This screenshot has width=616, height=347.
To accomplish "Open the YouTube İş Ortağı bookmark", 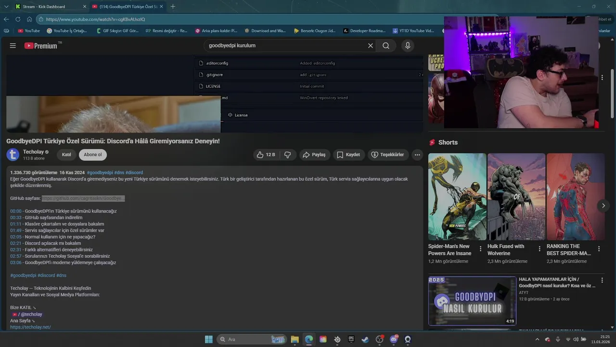I will [67, 31].
